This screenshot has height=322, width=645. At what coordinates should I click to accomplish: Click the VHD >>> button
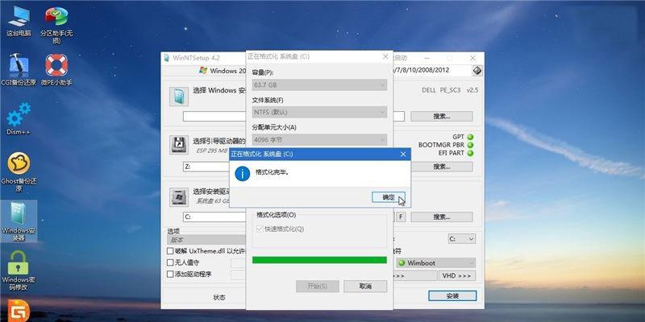457,275
